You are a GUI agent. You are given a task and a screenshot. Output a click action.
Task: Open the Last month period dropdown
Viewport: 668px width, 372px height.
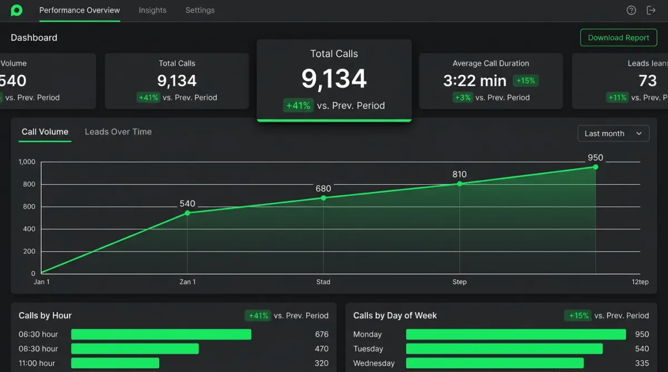tap(613, 133)
